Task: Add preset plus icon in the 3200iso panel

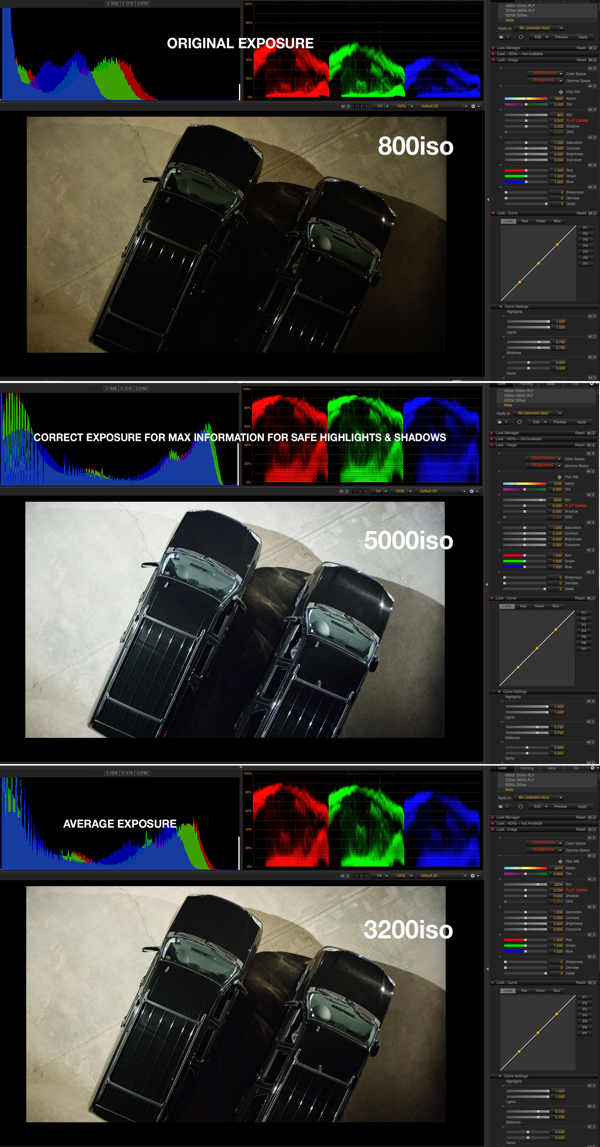Action: [507, 807]
